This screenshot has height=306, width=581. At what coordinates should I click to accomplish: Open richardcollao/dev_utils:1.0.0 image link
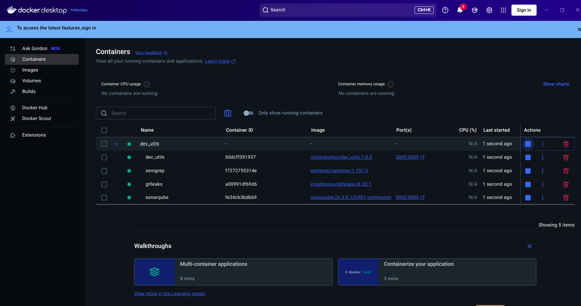click(x=341, y=157)
